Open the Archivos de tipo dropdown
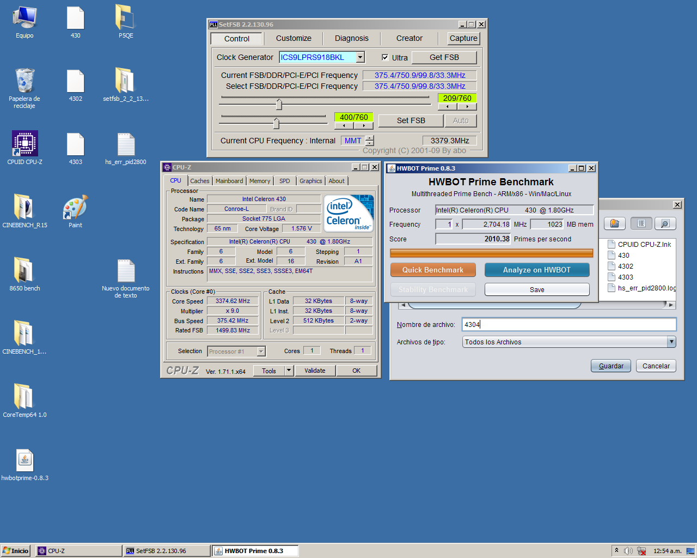Viewport: 697px width, 558px height. click(671, 342)
